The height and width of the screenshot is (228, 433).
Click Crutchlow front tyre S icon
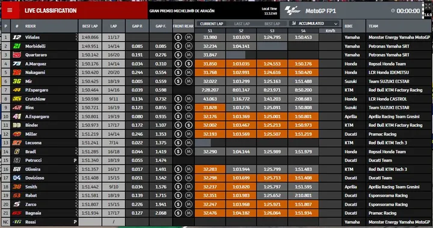[x=178, y=99]
